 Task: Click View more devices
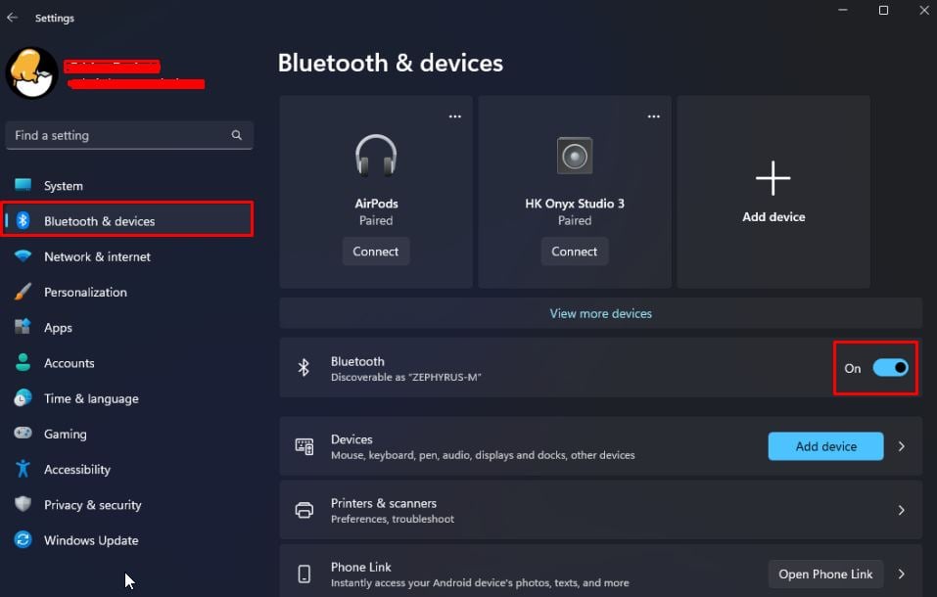(600, 313)
